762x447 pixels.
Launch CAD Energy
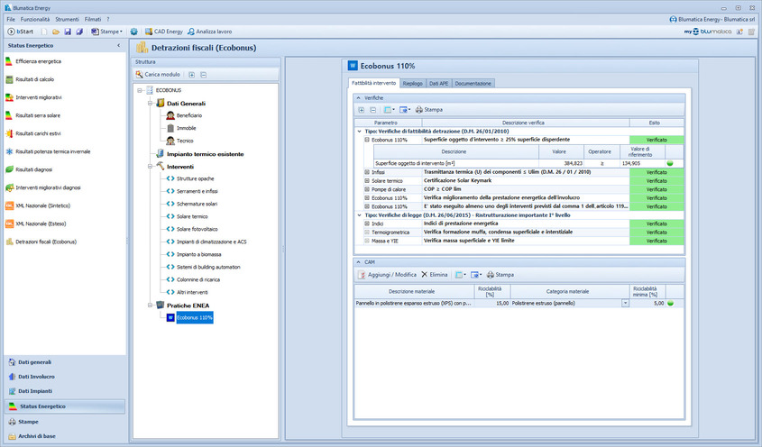coord(164,32)
